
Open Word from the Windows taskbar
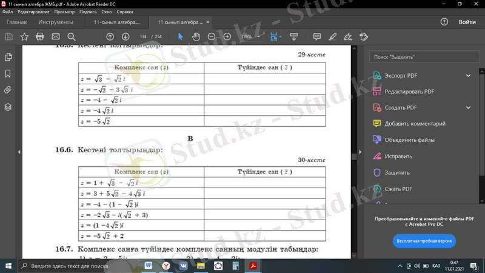149,266
